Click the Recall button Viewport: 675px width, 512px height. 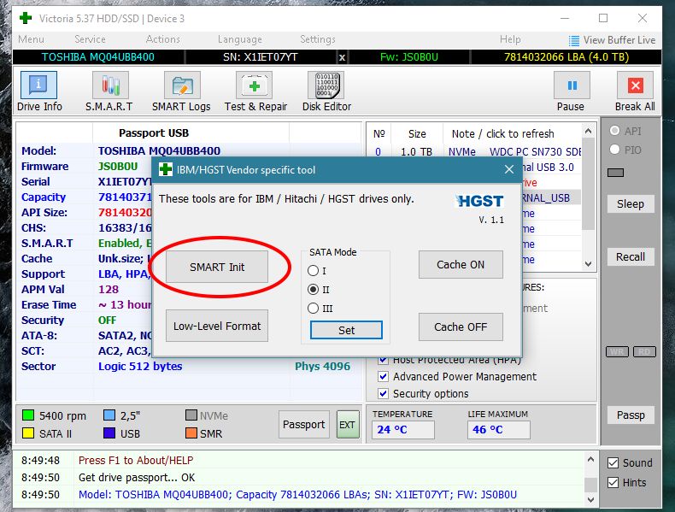[x=631, y=256]
